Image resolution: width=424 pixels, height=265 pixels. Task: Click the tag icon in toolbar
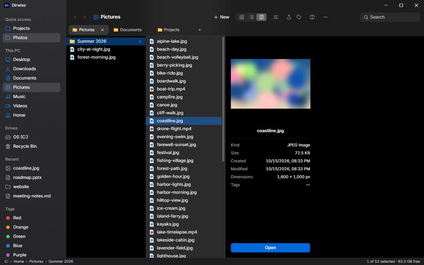299,17
